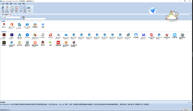
Task: Select the 有道词典 program icon
Action: (58, 43)
